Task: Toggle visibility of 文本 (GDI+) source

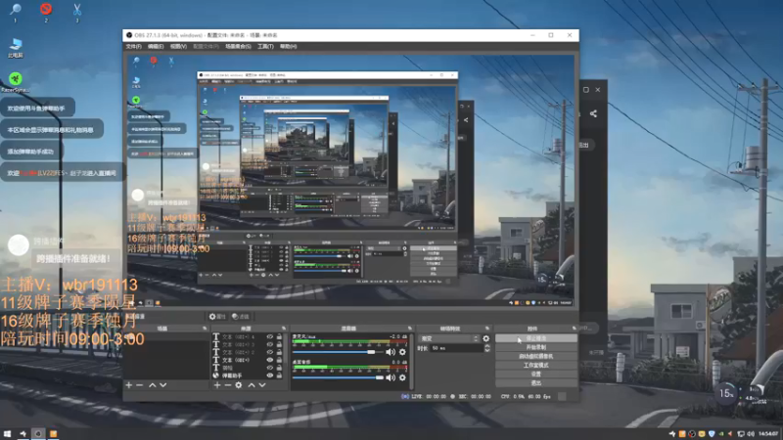Action: (x=270, y=360)
